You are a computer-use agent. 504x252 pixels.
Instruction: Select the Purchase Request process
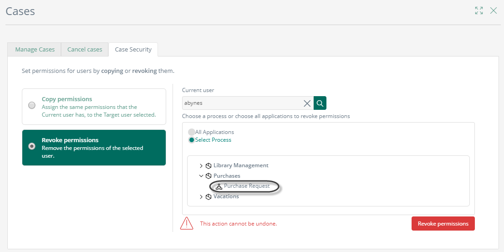246,186
